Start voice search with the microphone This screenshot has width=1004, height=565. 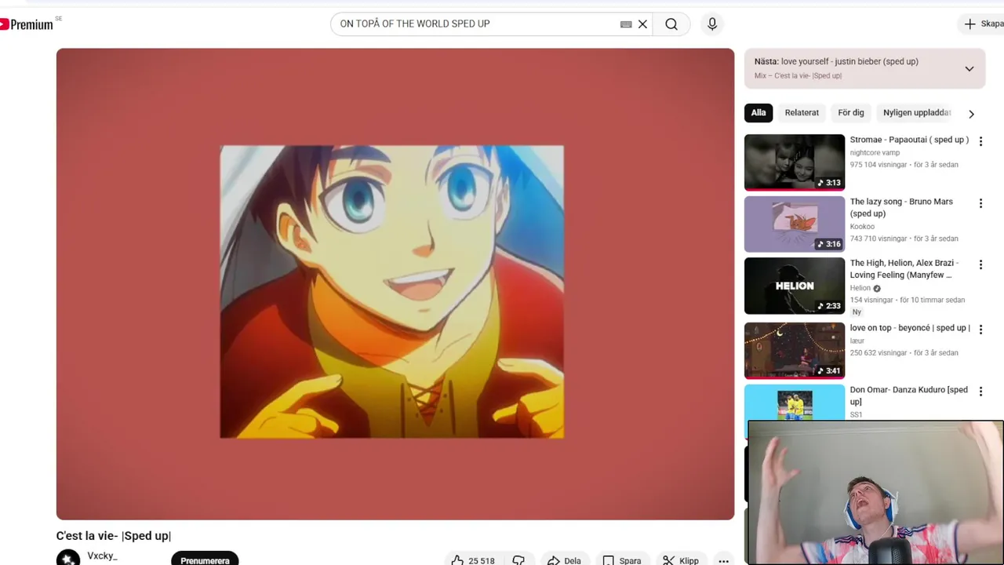[x=712, y=24]
